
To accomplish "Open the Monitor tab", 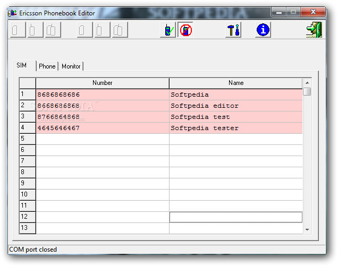I will pyautogui.click(x=71, y=66).
